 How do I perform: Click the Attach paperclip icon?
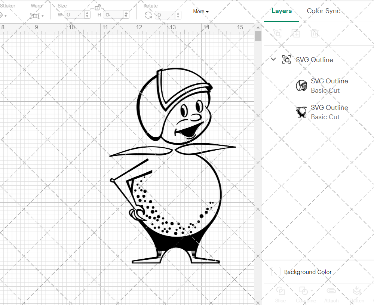(331, 291)
